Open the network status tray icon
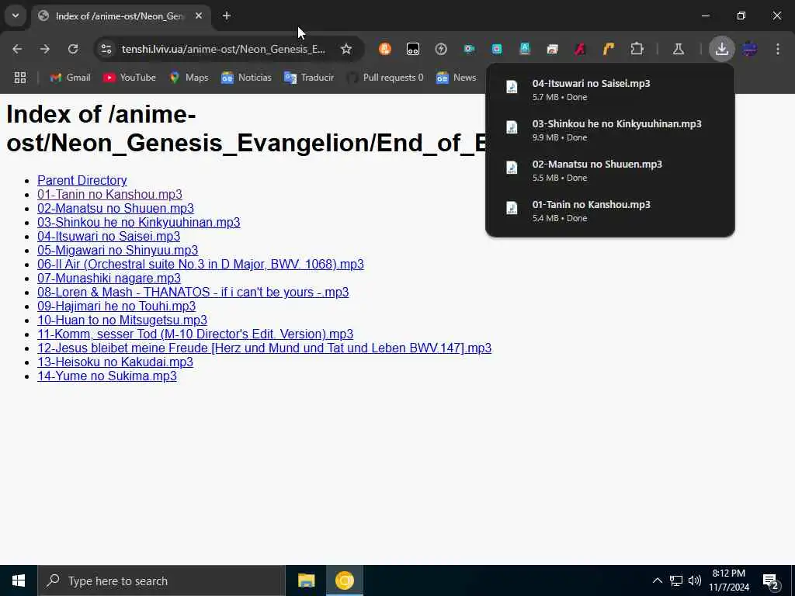Screen dimensions: 795x596 [676, 580]
